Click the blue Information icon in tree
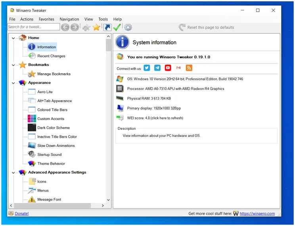Image resolution: width=295 pixels, height=226 pixels. [32, 47]
